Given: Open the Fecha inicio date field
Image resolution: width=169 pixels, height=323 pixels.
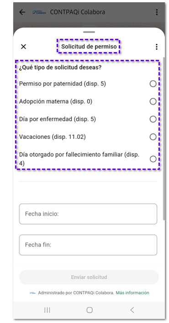Looking at the screenshot, I should (x=88, y=214).
